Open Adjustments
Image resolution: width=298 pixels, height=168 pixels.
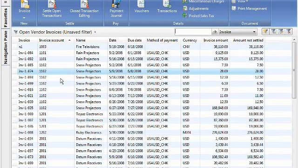tap(196, 8)
